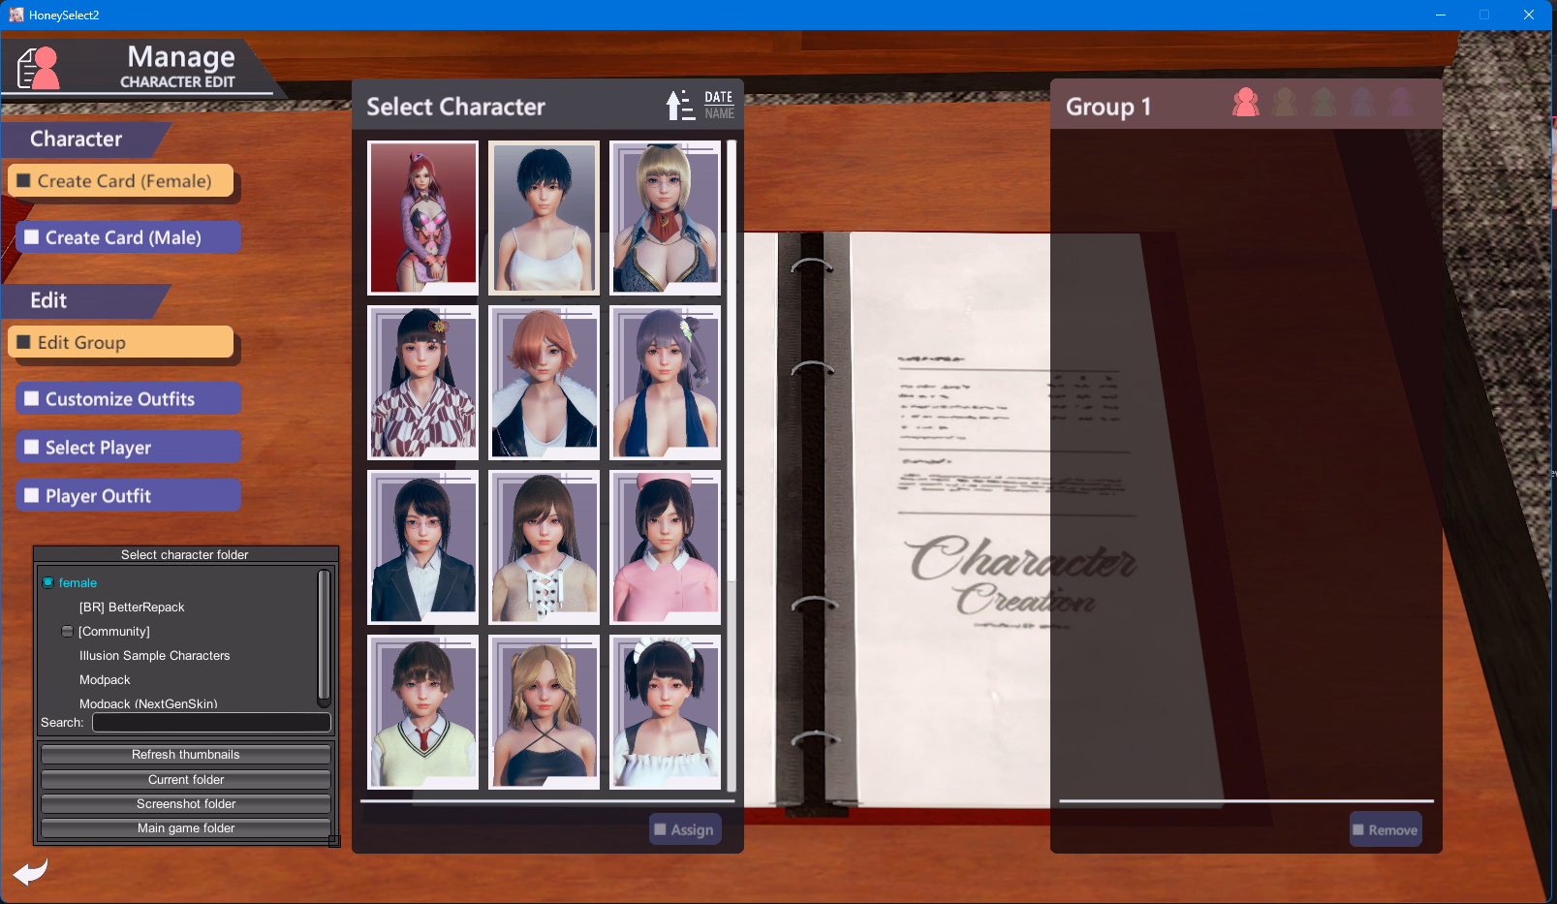1557x904 pixels.
Task: Select the character in glasses and black suit
Action: 422,547
